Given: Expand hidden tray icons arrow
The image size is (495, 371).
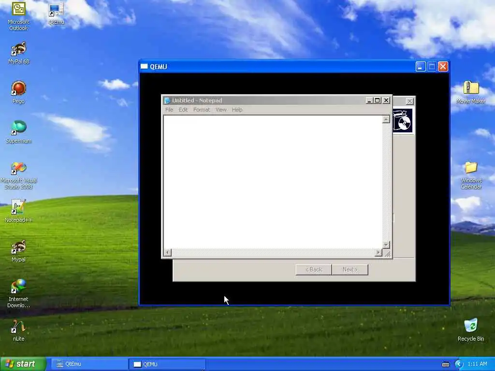Looking at the screenshot, I should pyautogui.click(x=459, y=364).
